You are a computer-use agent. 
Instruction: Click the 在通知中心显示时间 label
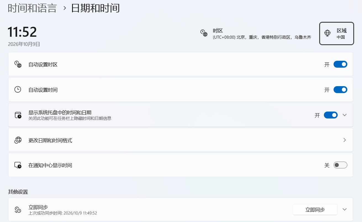(50, 165)
